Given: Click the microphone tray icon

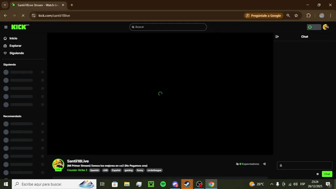Looking at the screenshot, I should 277,184.
